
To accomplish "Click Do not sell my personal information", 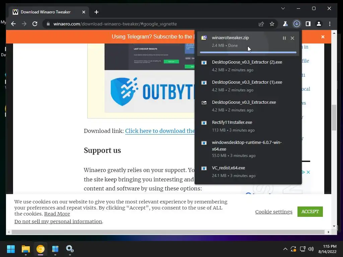I will coord(58,222).
